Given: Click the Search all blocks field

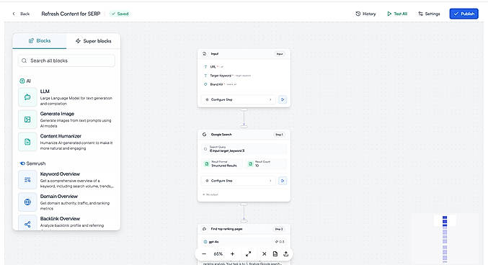Looking at the screenshot, I should [66, 60].
